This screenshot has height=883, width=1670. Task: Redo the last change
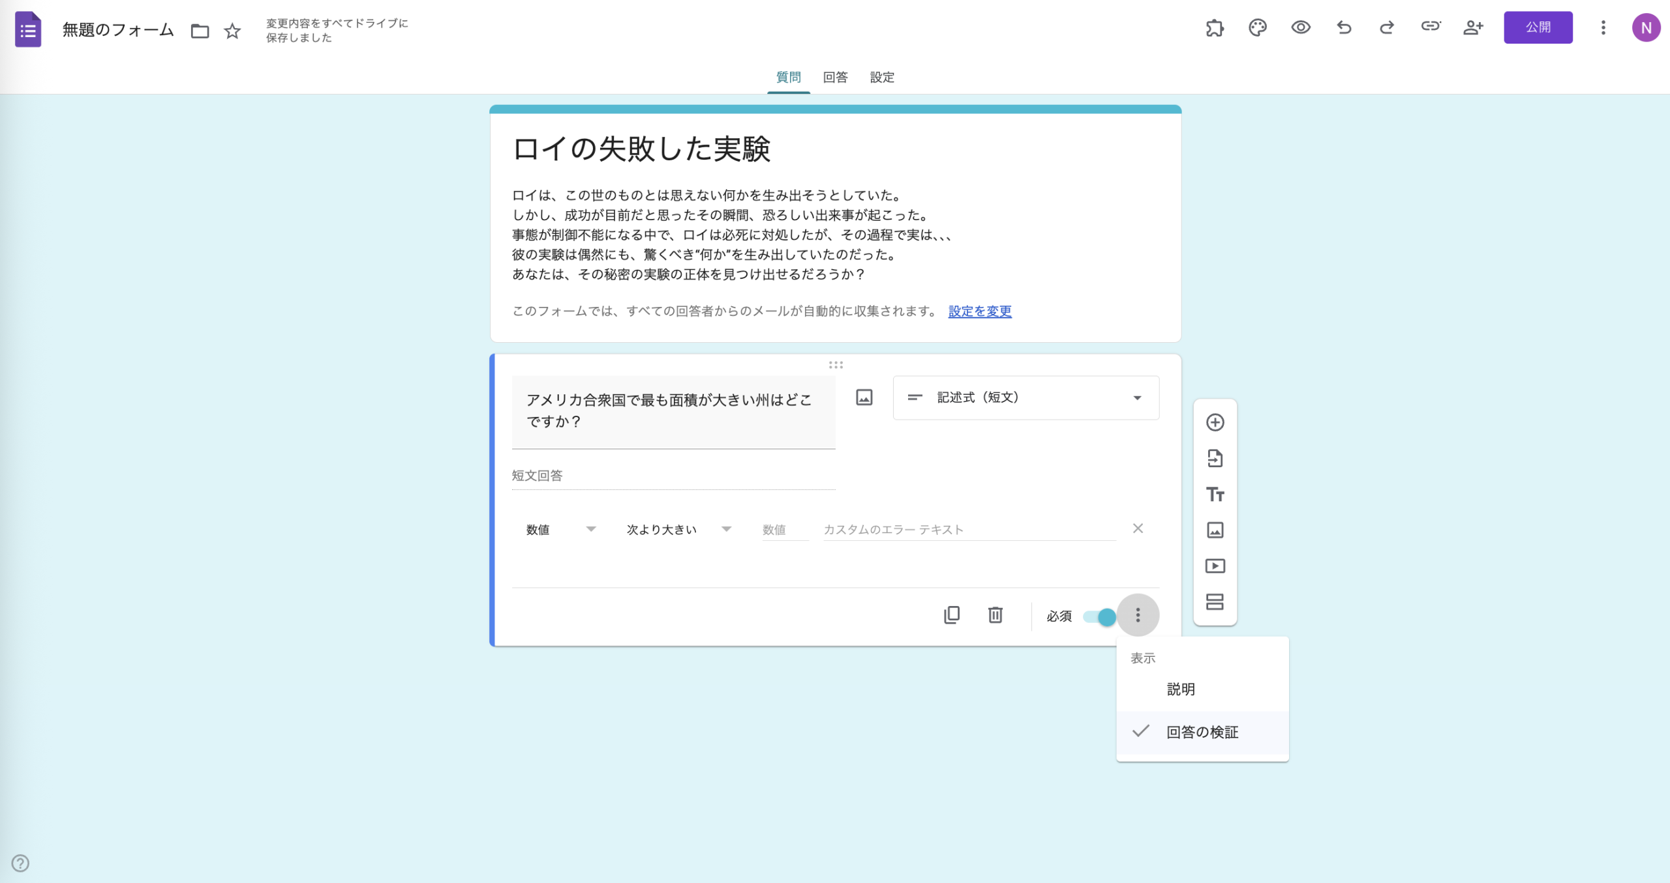pos(1386,27)
